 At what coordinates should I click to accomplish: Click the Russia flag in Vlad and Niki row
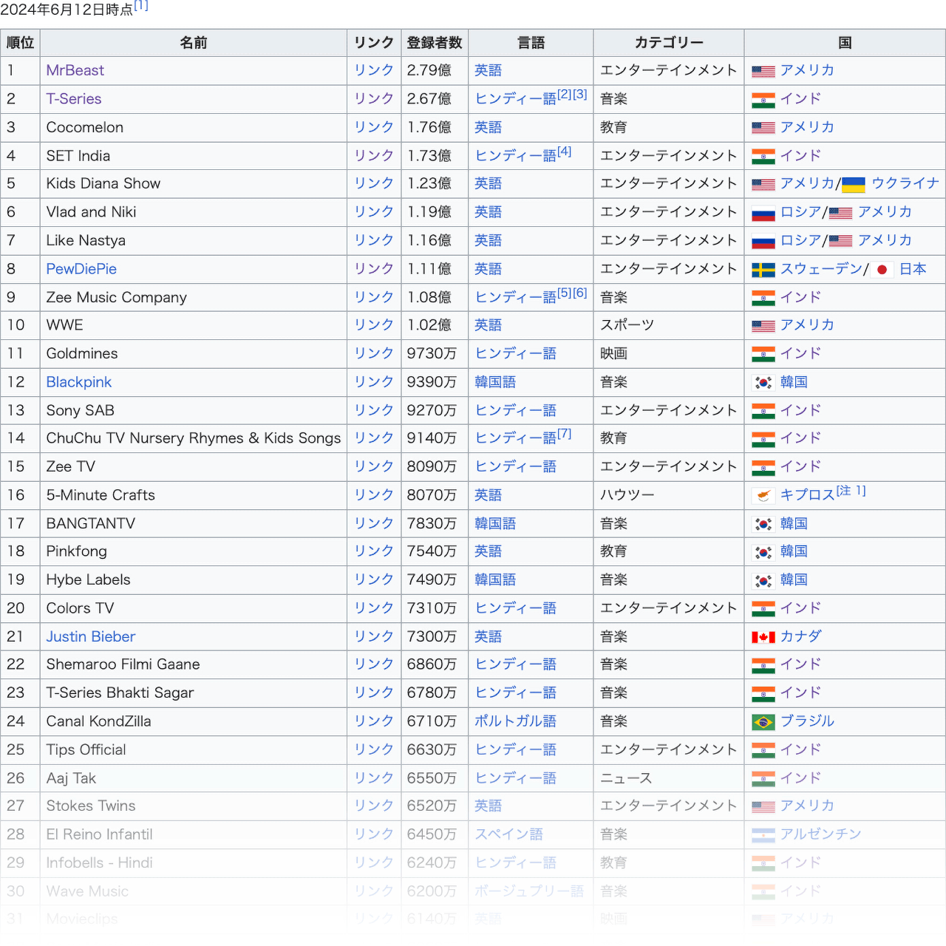(763, 213)
